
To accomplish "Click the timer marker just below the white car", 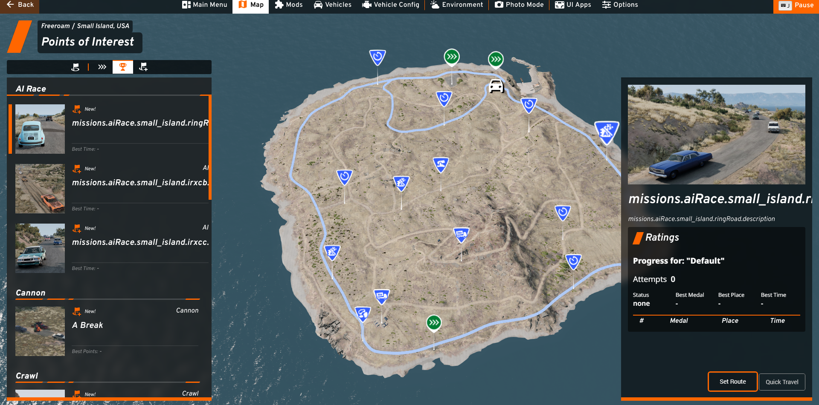I will (x=529, y=105).
